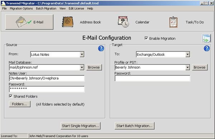Select the E-Mail envelope section button

point(29,22)
